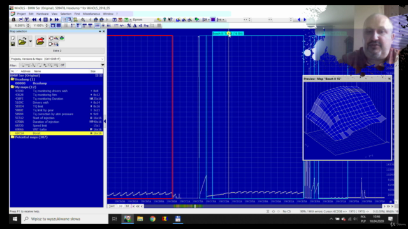
Task: Select the VNT turbo map
Action: [x=57, y=129]
